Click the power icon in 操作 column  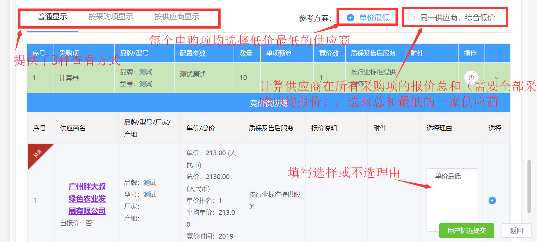(471, 78)
